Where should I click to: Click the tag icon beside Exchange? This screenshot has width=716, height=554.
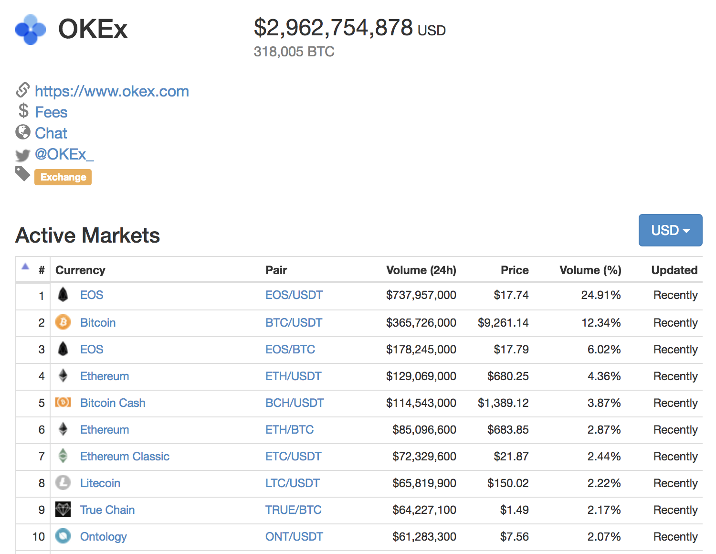point(23,174)
